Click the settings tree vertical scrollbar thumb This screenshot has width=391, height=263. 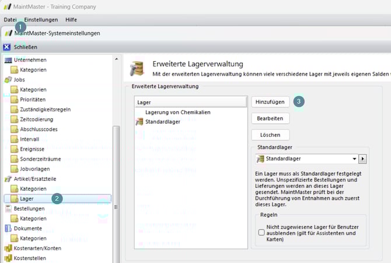coord(117,194)
